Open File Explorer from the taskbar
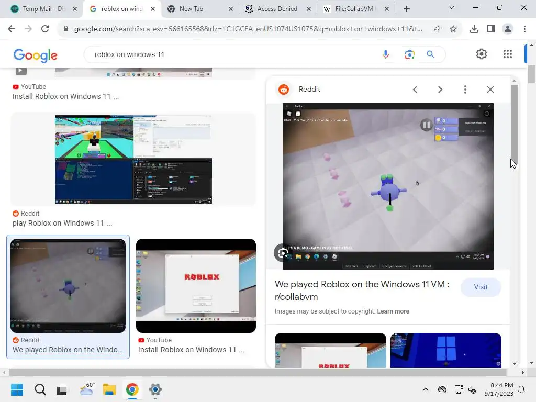Image resolution: width=536 pixels, height=402 pixels. coord(109,389)
